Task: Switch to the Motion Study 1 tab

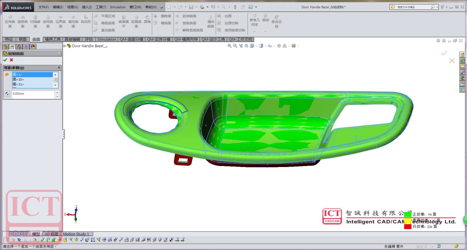Action: point(76,234)
